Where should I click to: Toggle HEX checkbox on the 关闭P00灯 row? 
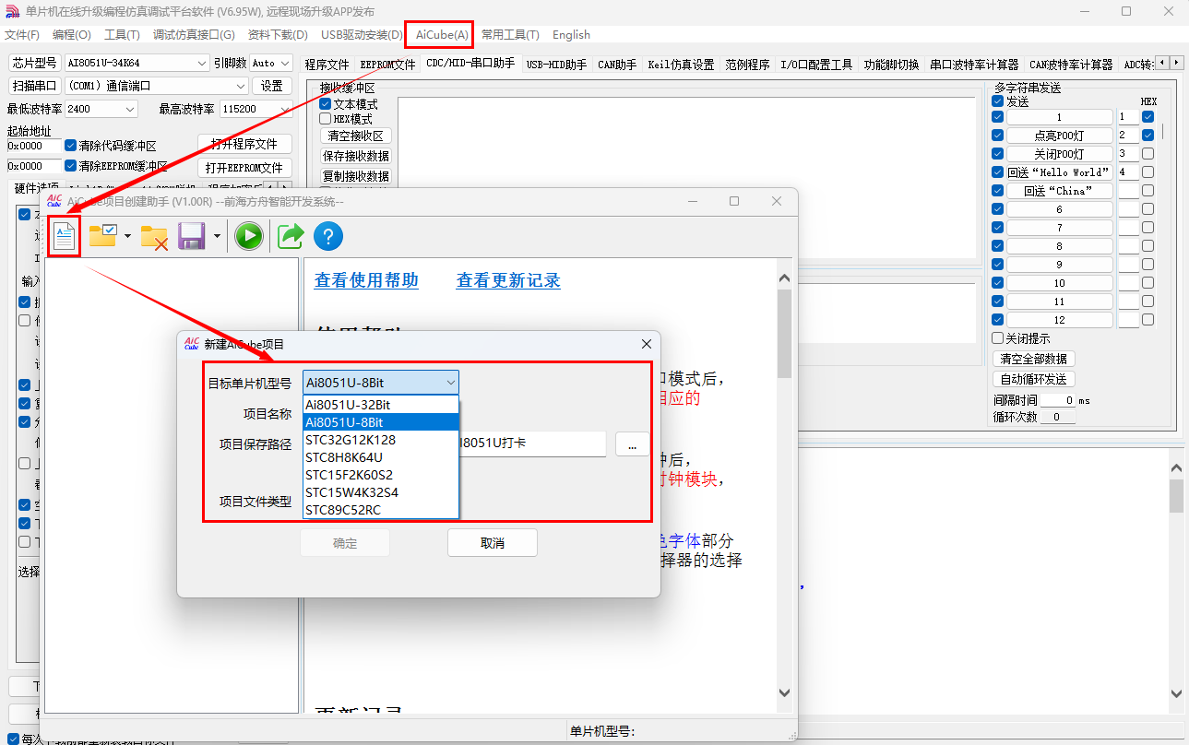(x=1147, y=154)
